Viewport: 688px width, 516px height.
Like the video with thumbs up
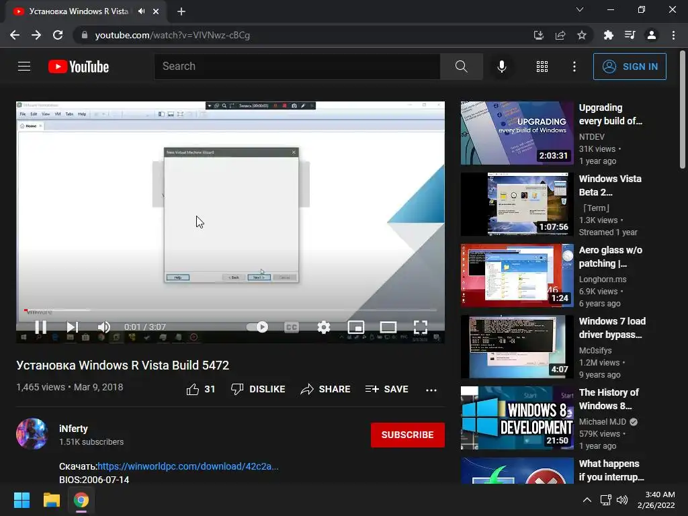click(x=201, y=389)
